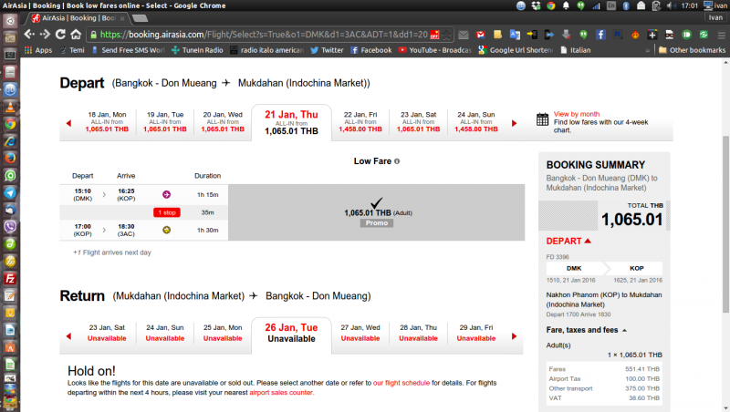This screenshot has width=730, height=412.
Task: Launch Firefox from the Ubuntu dock
Action: click(10, 158)
